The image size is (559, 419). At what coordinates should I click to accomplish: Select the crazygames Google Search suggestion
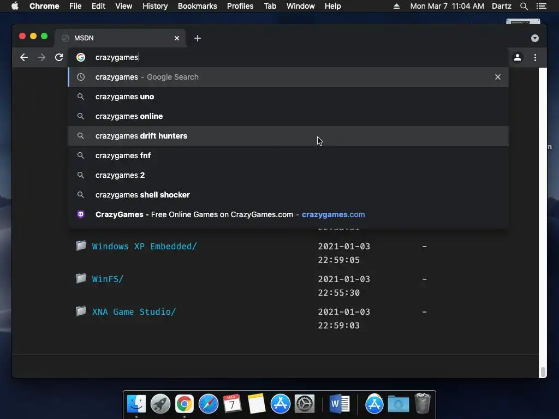[x=288, y=77]
